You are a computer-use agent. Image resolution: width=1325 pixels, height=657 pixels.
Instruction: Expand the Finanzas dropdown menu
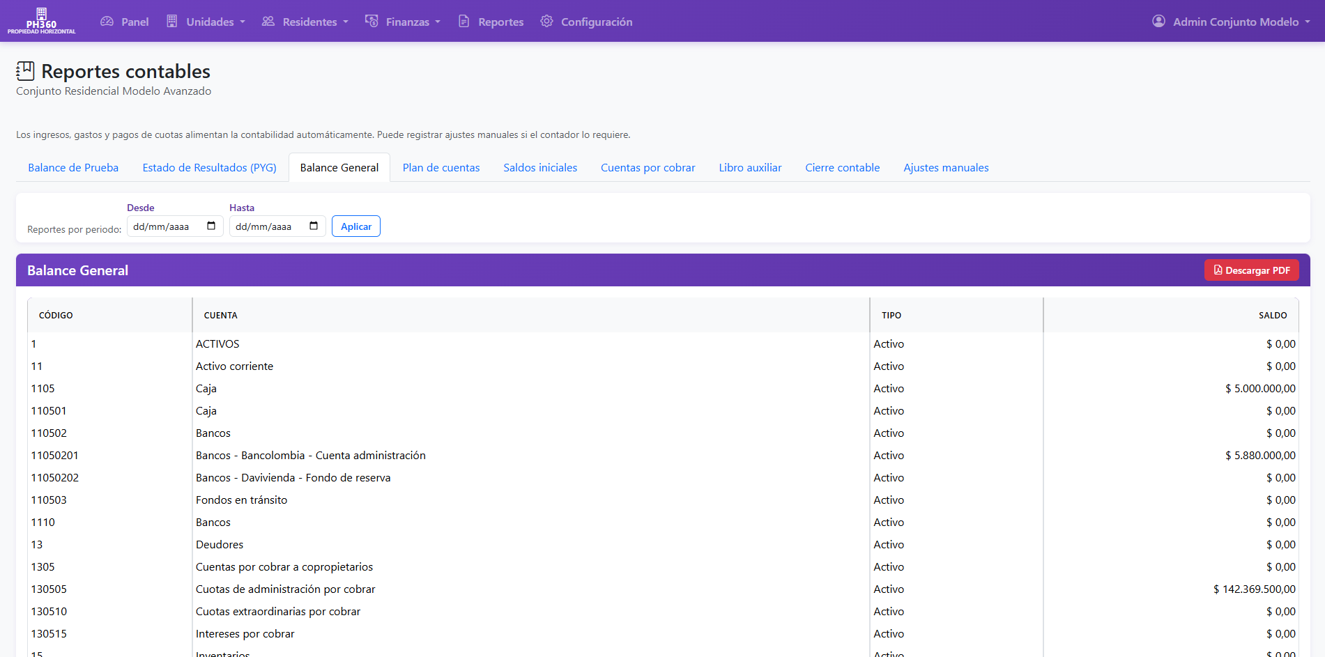click(x=403, y=22)
